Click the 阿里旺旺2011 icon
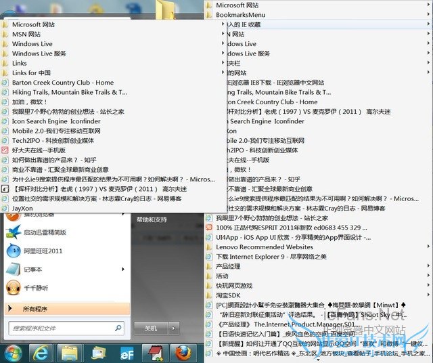This screenshot has width=433, height=363. click(x=13, y=251)
